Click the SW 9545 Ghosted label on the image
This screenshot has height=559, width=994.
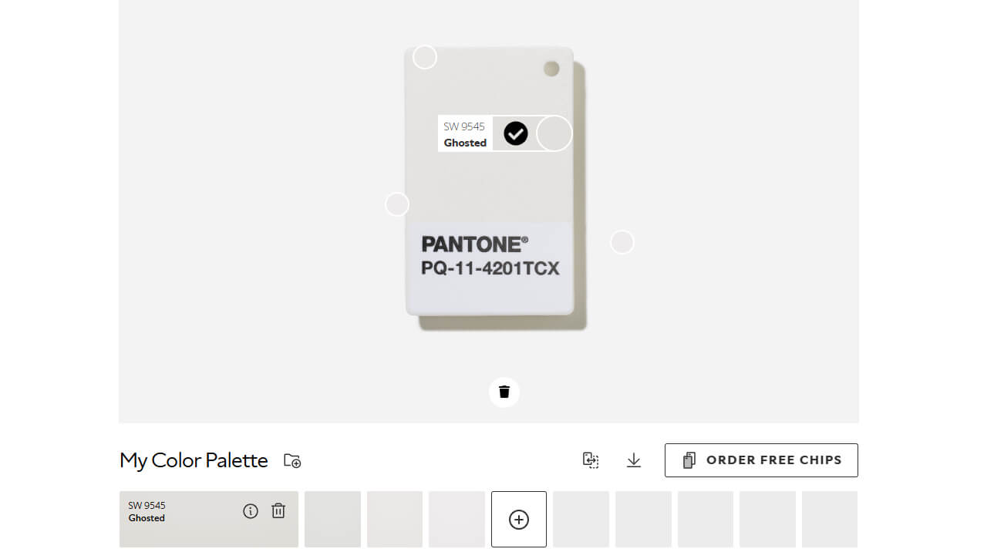(x=465, y=134)
